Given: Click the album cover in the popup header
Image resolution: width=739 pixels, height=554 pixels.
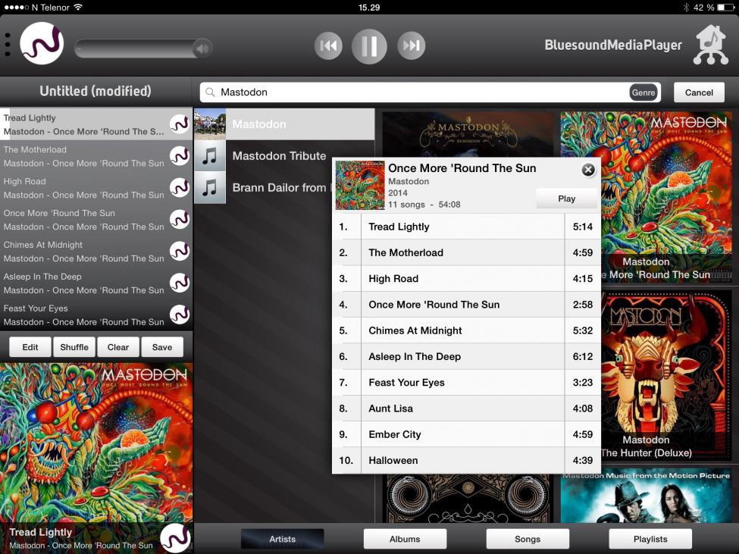Looking at the screenshot, I should click(x=360, y=185).
